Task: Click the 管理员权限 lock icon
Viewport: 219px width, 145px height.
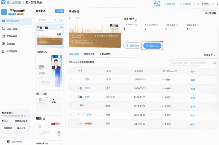Action: click(3, 51)
